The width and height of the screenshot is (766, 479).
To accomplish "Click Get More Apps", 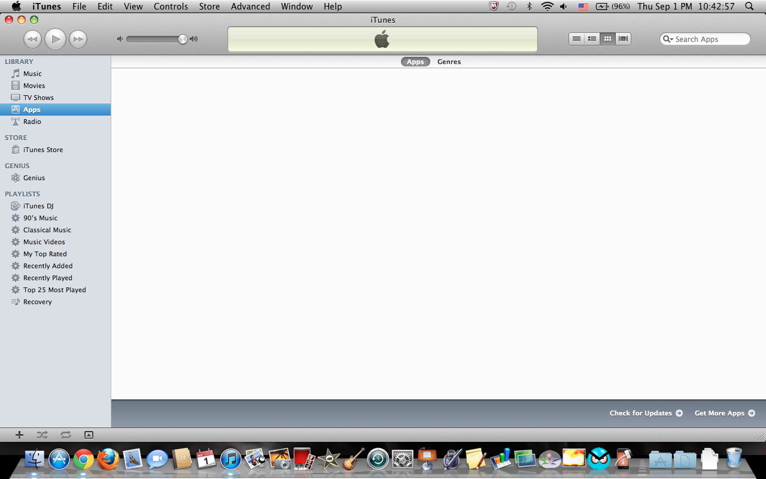I will 725,413.
